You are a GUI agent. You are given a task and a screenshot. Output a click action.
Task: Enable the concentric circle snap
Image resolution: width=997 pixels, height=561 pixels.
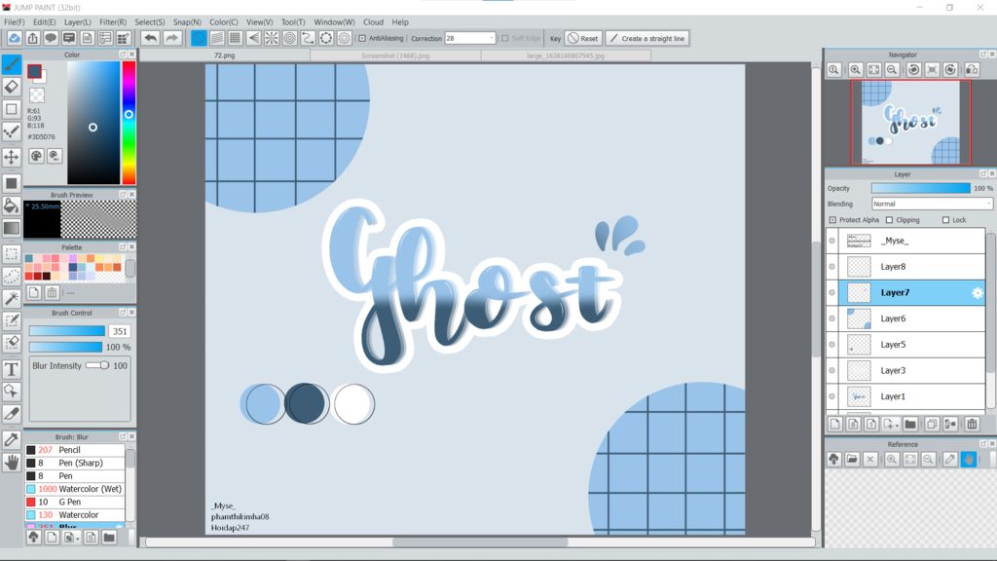coord(289,38)
